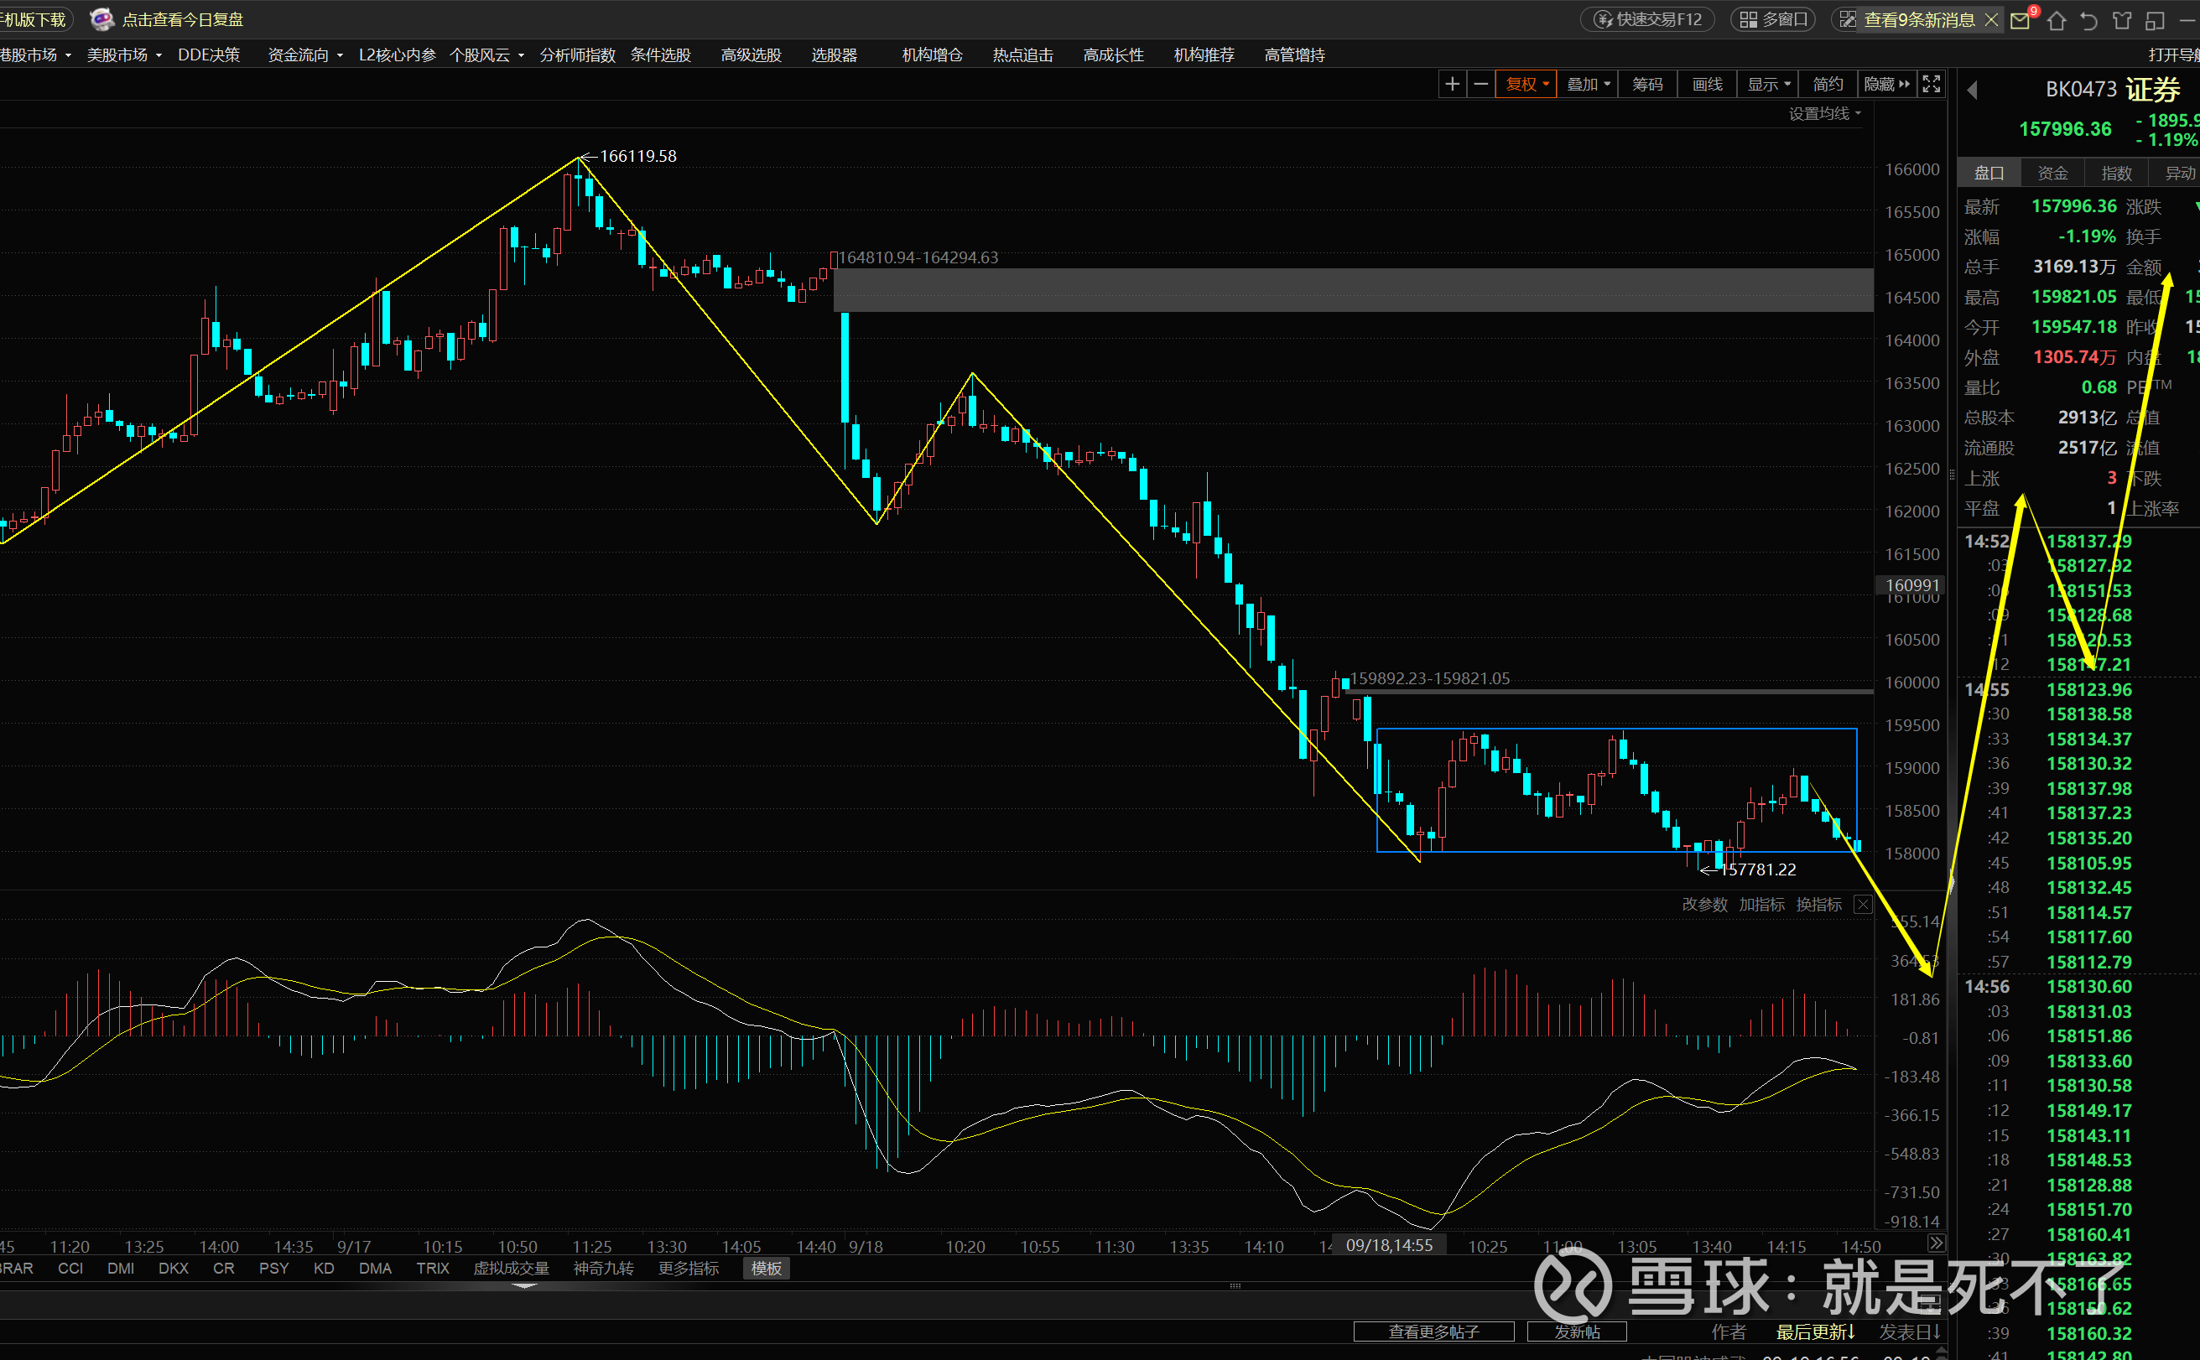The width and height of the screenshot is (2200, 1360).
Task: Dismiss the 9 new messages notice
Action: (1991, 20)
